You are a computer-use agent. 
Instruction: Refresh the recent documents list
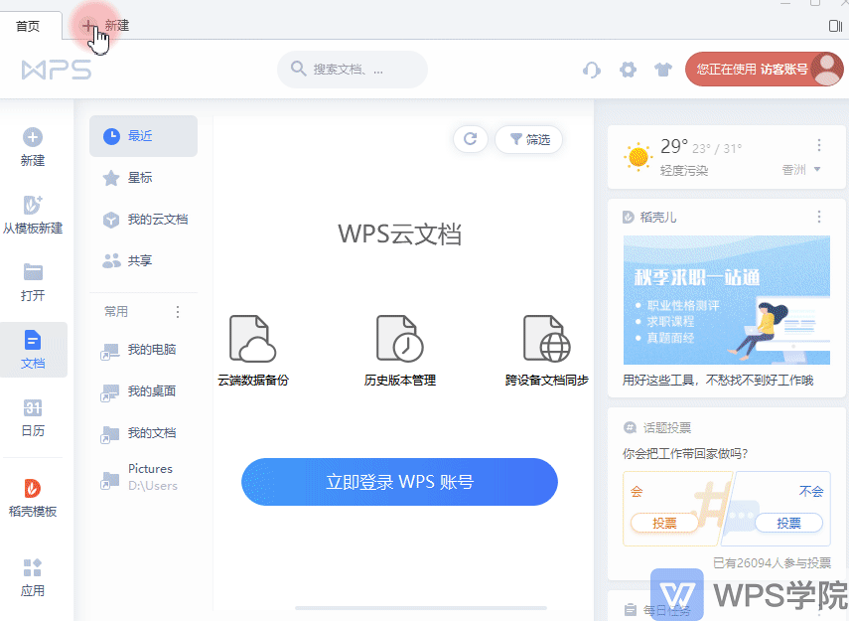(470, 139)
